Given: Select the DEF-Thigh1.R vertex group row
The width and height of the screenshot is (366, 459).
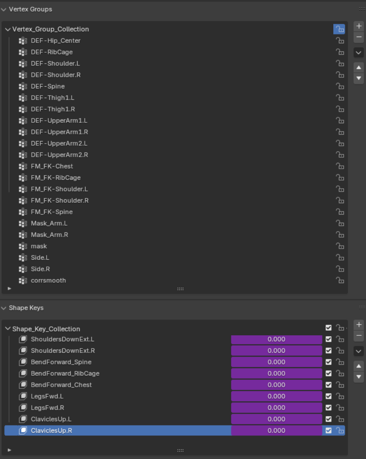Looking at the screenshot, I should point(175,109).
